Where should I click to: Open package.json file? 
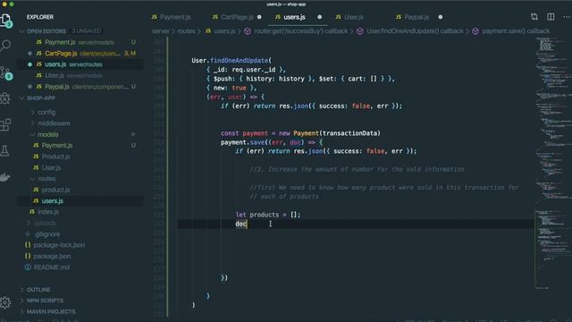(x=80, y=257)
